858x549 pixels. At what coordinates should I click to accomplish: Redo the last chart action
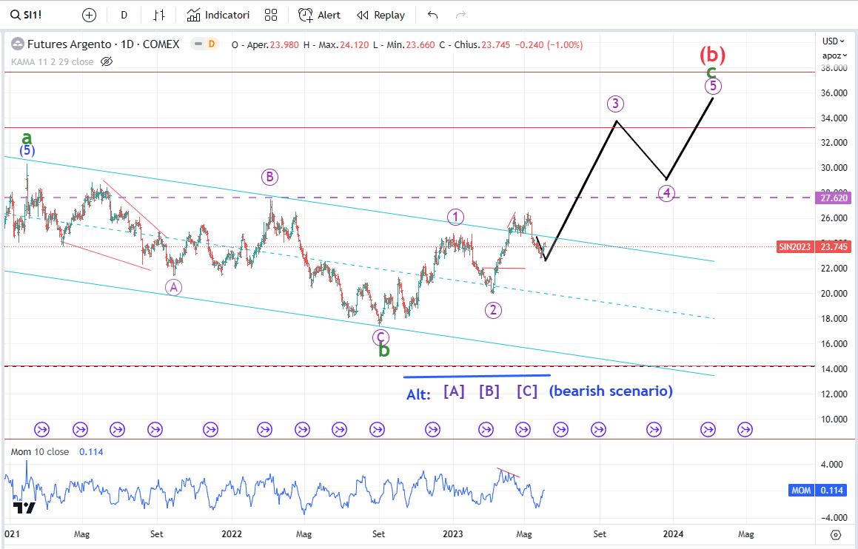[x=460, y=15]
